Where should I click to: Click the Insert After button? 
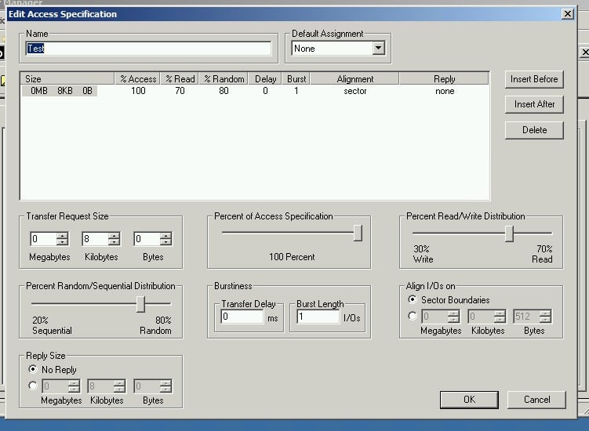534,104
